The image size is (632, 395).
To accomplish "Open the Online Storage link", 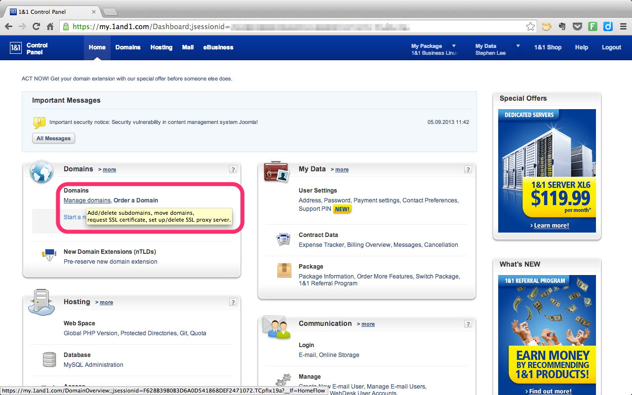I will click(339, 355).
